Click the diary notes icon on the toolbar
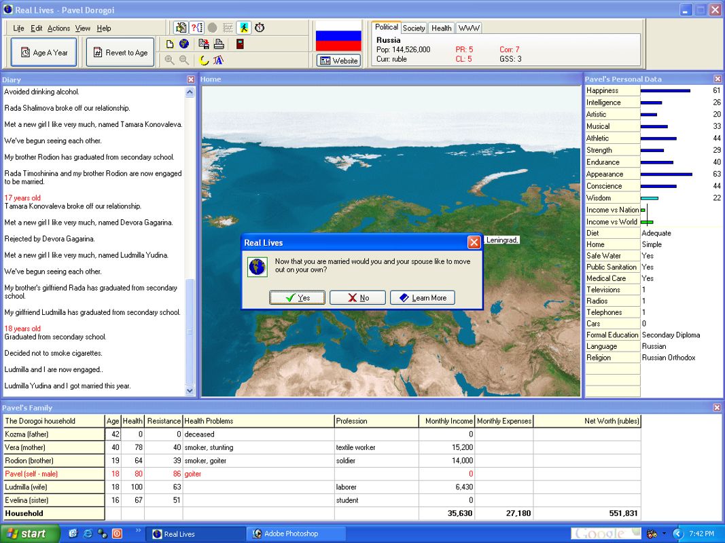This screenshot has height=543, width=725. [x=180, y=28]
